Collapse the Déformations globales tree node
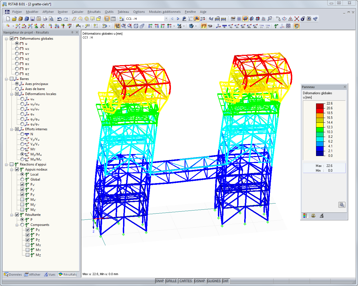The height and width of the screenshot is (286, 358). tap(6, 39)
